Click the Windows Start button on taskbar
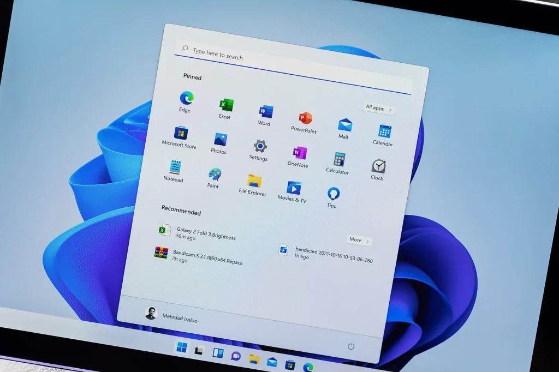Image resolution: width=559 pixels, height=372 pixels. (x=181, y=347)
